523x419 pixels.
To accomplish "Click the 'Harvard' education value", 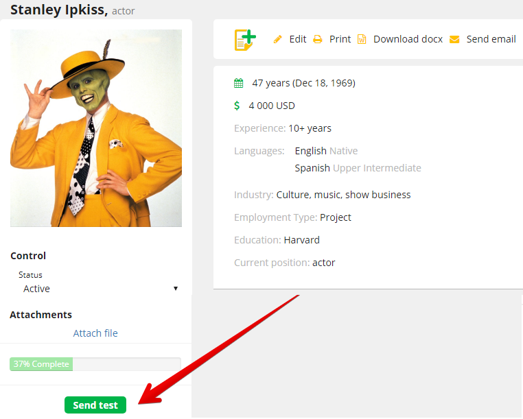I will 301,240.
